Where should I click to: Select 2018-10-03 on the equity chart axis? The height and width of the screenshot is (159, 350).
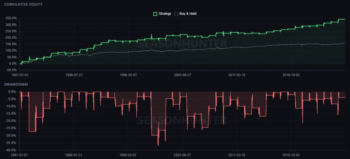pos(291,75)
